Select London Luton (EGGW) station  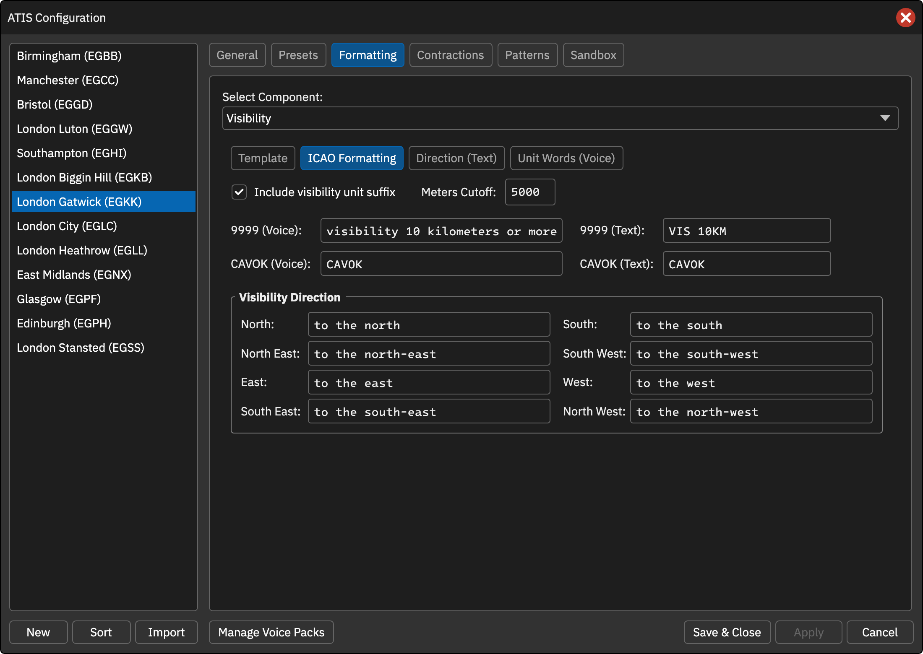104,129
